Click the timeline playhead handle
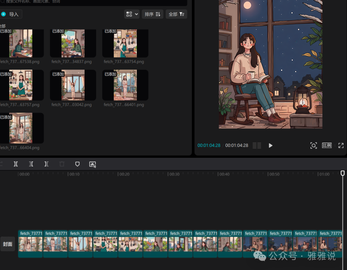Image resolution: width=347 pixels, height=270 pixels. [x=343, y=173]
